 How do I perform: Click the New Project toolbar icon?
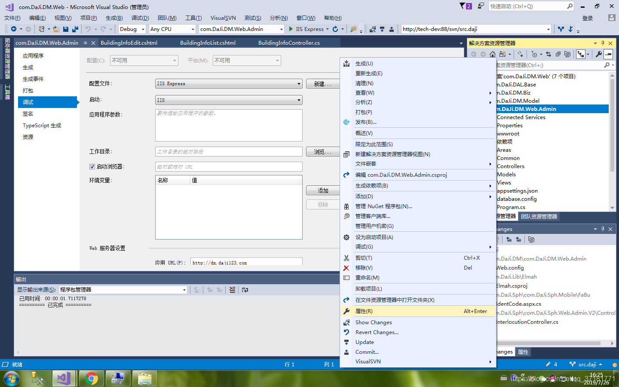[x=41, y=29]
